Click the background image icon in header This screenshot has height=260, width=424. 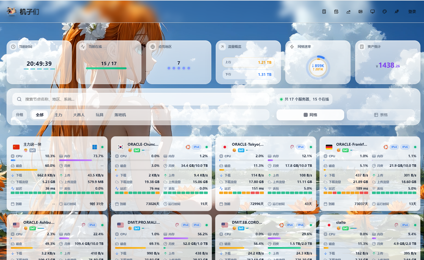pos(360,12)
